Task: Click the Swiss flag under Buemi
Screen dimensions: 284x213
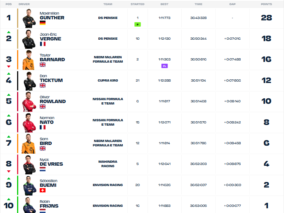Action: (43, 190)
